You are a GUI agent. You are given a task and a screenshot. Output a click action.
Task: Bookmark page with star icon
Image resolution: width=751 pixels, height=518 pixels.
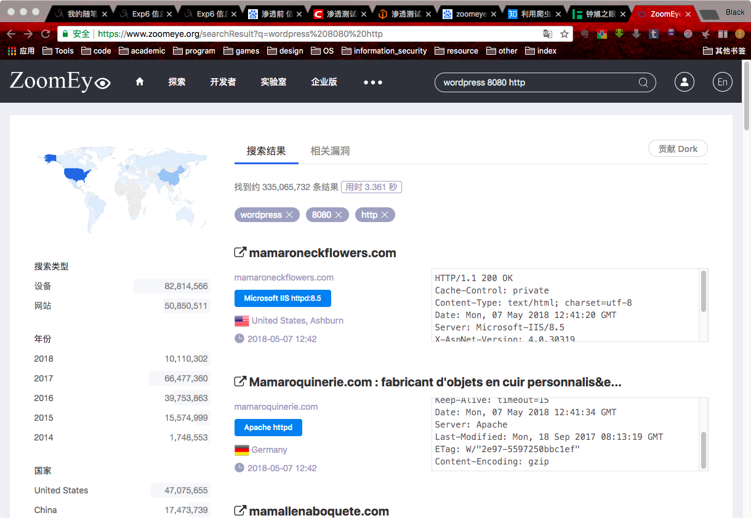pos(564,34)
